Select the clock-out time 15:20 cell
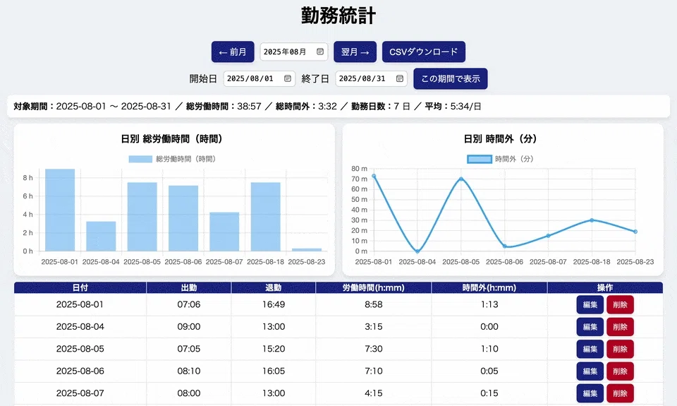This screenshot has height=406, width=677. [x=274, y=349]
